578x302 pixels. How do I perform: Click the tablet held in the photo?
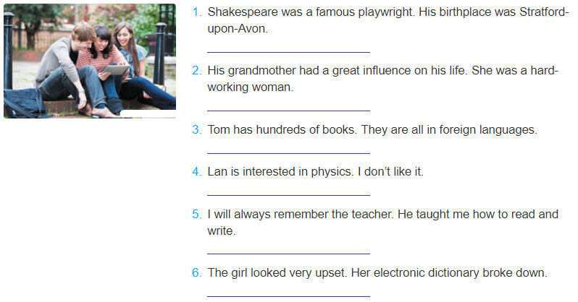click(115, 70)
